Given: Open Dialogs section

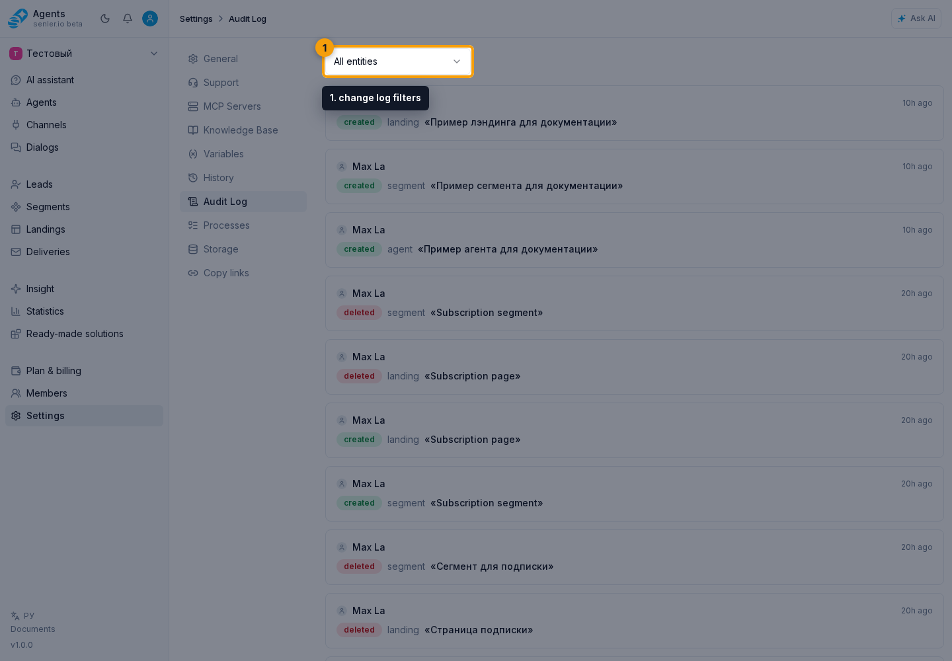Looking at the screenshot, I should [84, 147].
